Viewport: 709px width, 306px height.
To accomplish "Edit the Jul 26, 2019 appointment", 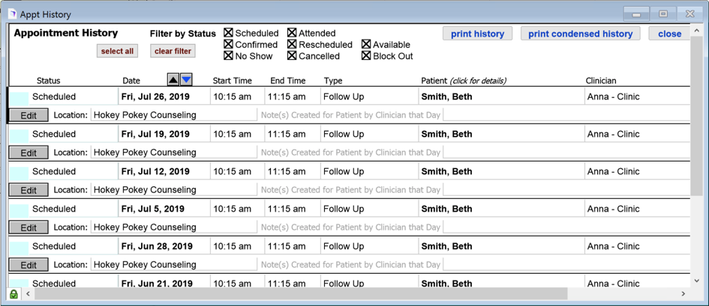I will coord(29,115).
